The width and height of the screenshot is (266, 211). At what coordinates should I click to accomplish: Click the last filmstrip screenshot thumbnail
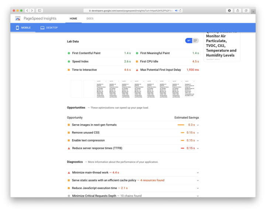(x=190, y=89)
